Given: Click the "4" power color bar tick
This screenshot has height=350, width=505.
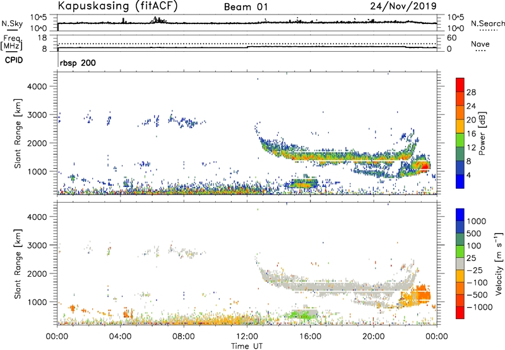Looking at the screenshot, I should [469, 176].
